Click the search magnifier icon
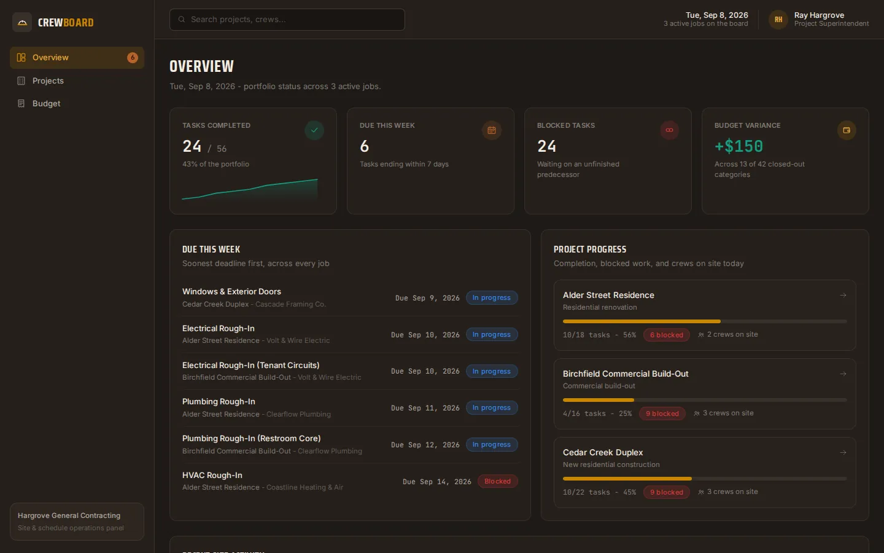The image size is (884, 553). [182, 20]
